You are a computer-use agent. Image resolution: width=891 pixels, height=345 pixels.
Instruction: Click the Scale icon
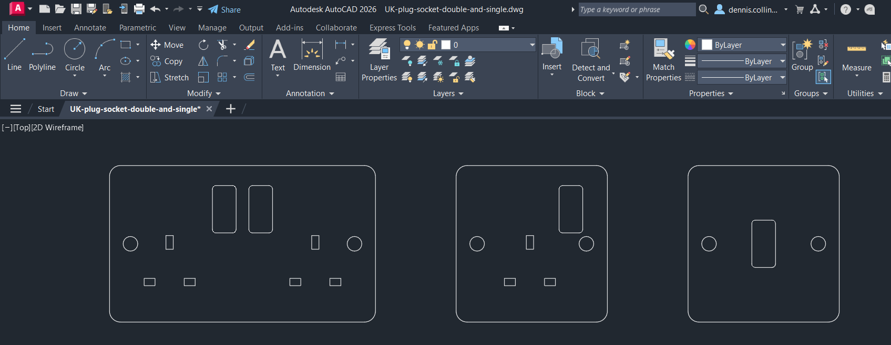tap(203, 77)
